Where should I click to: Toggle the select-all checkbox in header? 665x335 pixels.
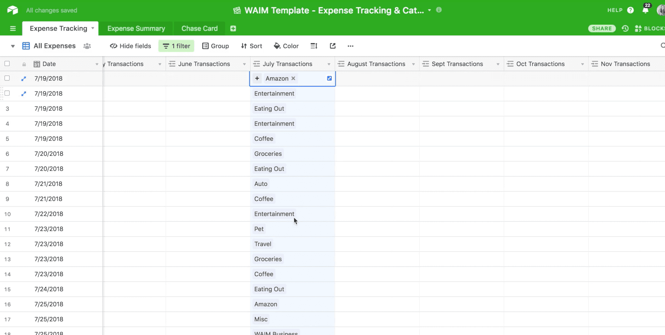click(x=7, y=63)
